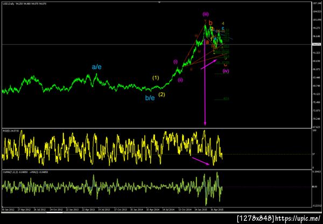
Task: Click the blue 'a/e' wave label
Action: (96, 67)
